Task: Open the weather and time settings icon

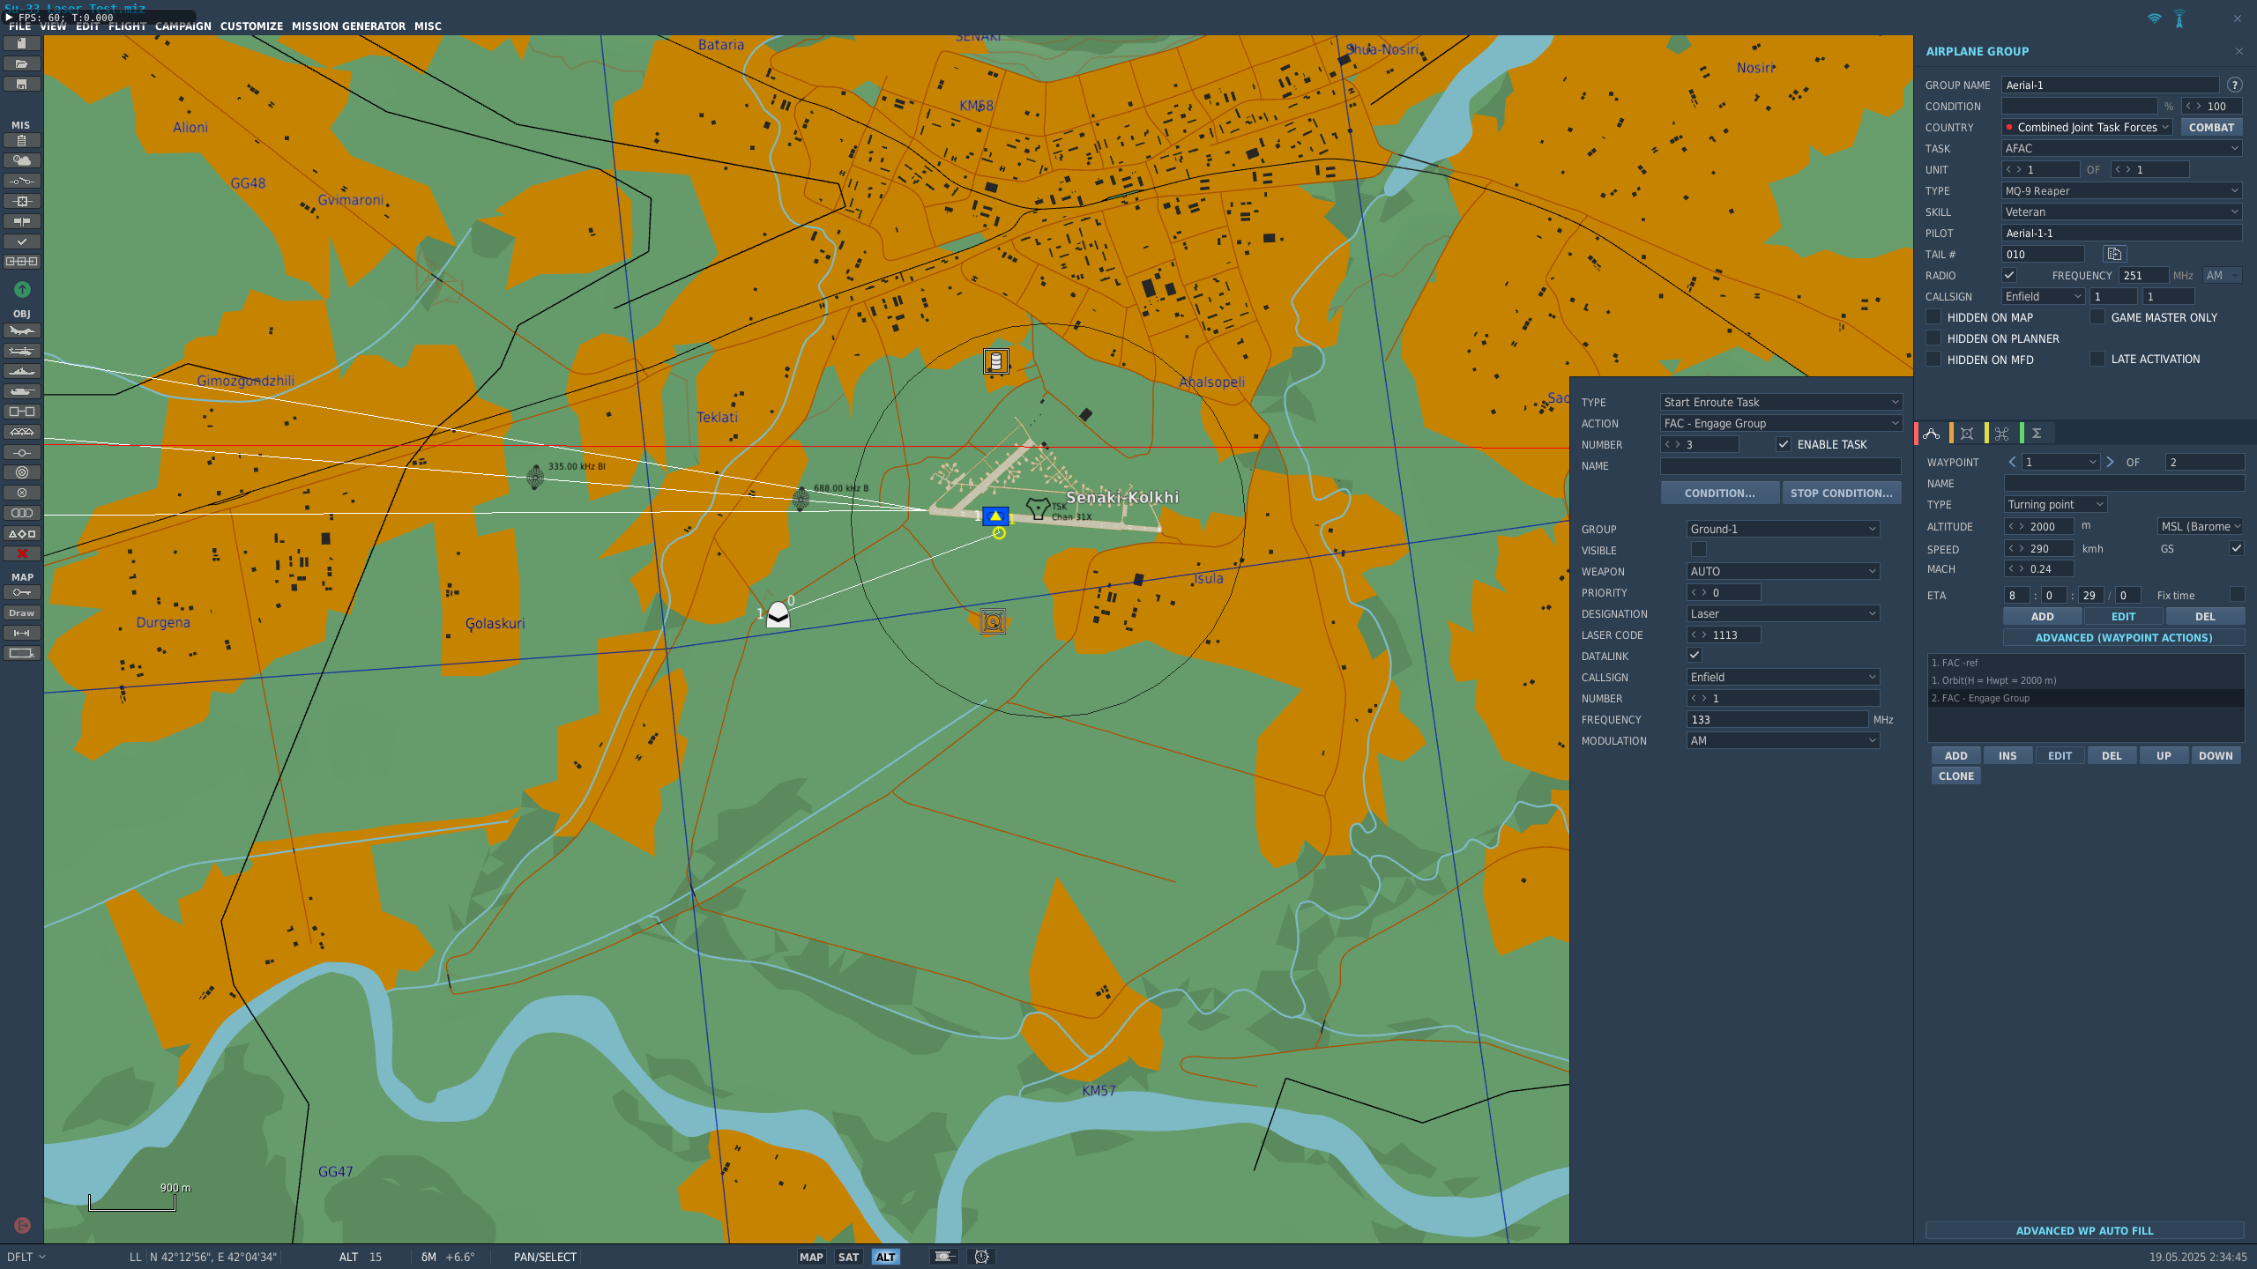Action: point(22,160)
